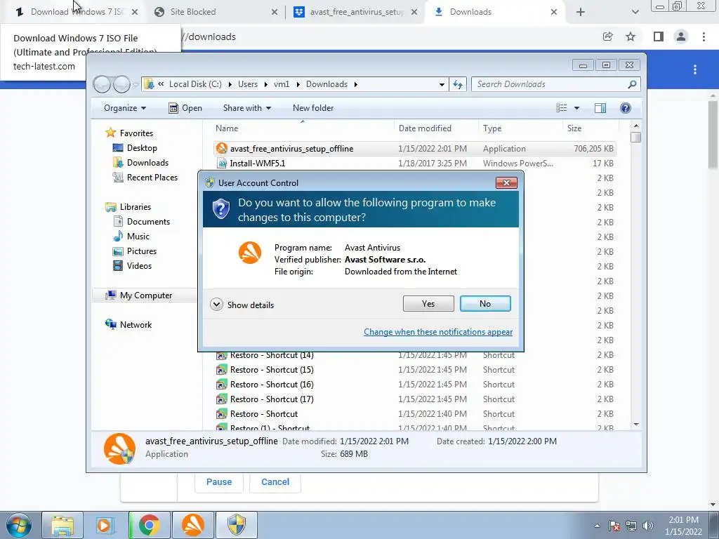Bookmark page with star icon
Viewport: 719px width, 539px height.
click(x=631, y=36)
